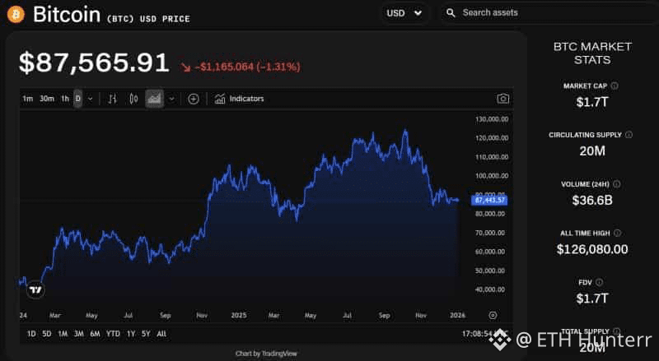
Task: Set range to 1Y
Action: point(131,334)
